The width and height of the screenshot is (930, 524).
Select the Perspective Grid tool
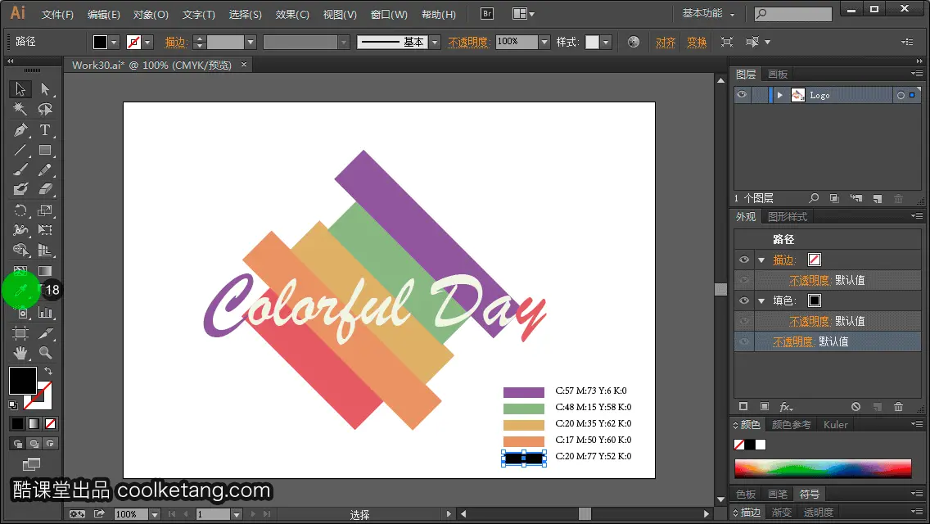(45, 250)
